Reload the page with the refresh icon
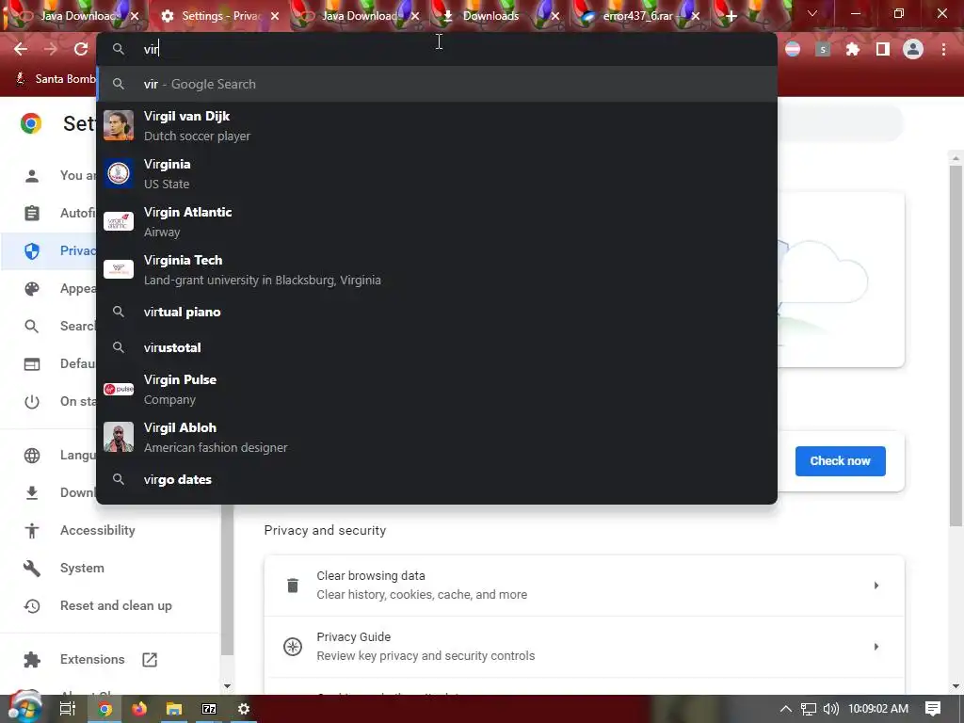Screen dimensions: 964x723 [x=81, y=49]
